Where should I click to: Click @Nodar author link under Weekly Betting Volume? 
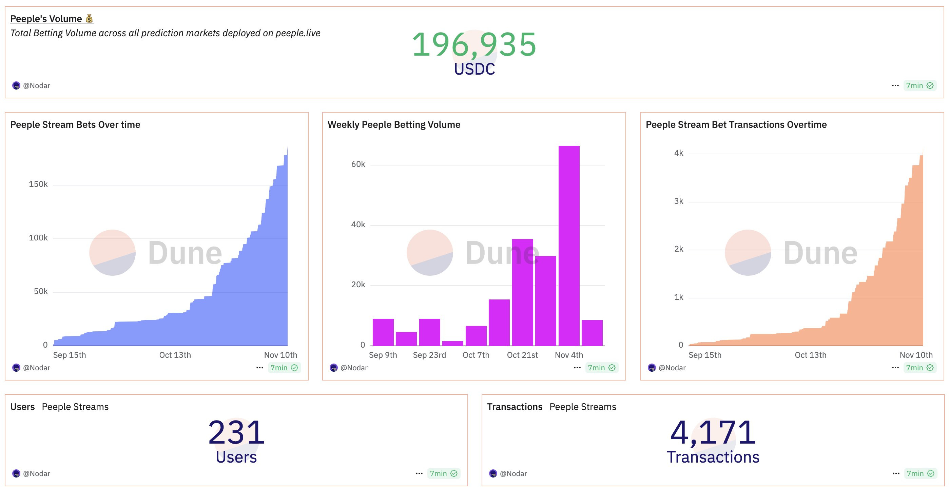(x=354, y=368)
